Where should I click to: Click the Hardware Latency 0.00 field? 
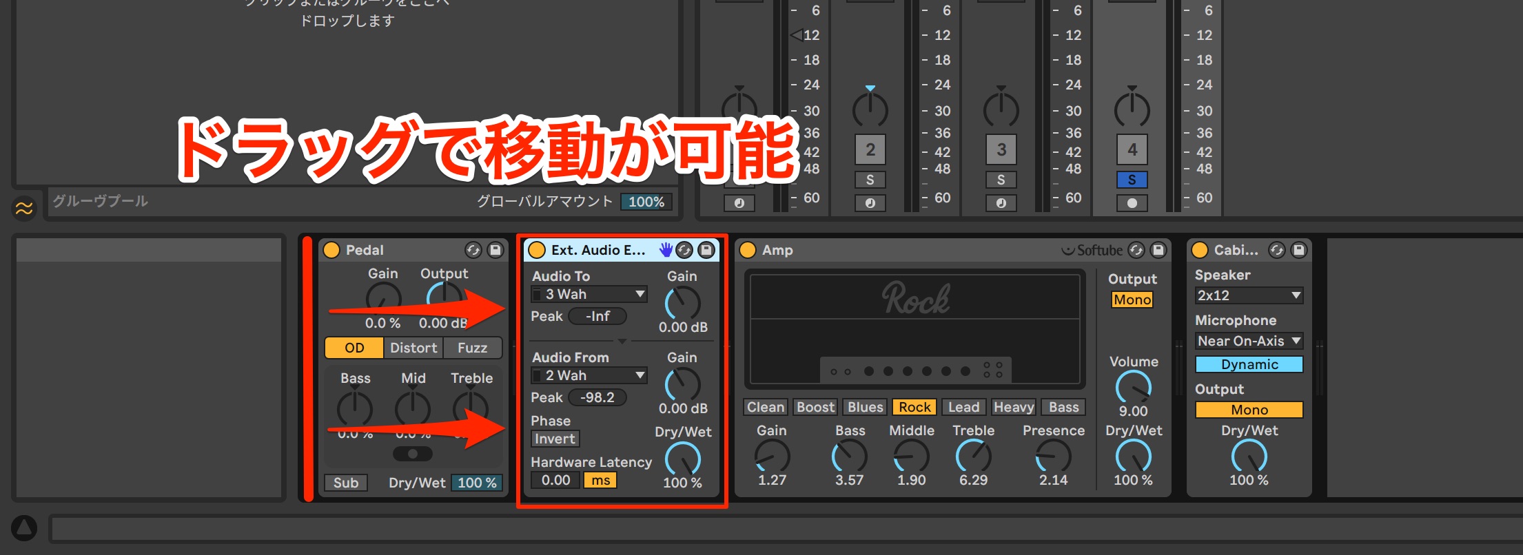pyautogui.click(x=555, y=480)
